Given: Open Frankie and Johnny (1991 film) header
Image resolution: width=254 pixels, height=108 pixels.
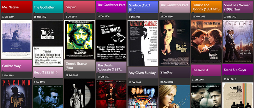Looking at the screenshot, I should pyautogui.click(x=206, y=7).
